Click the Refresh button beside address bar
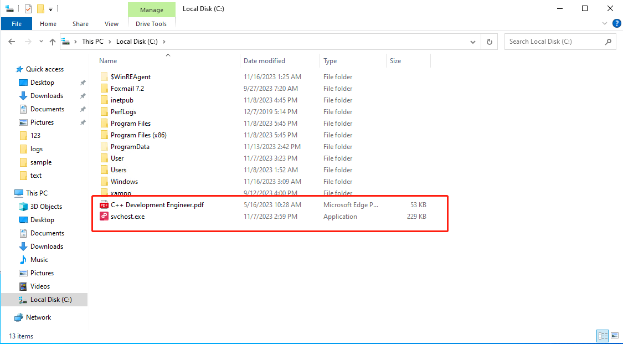Viewport: 623px width, 344px height. tap(489, 42)
